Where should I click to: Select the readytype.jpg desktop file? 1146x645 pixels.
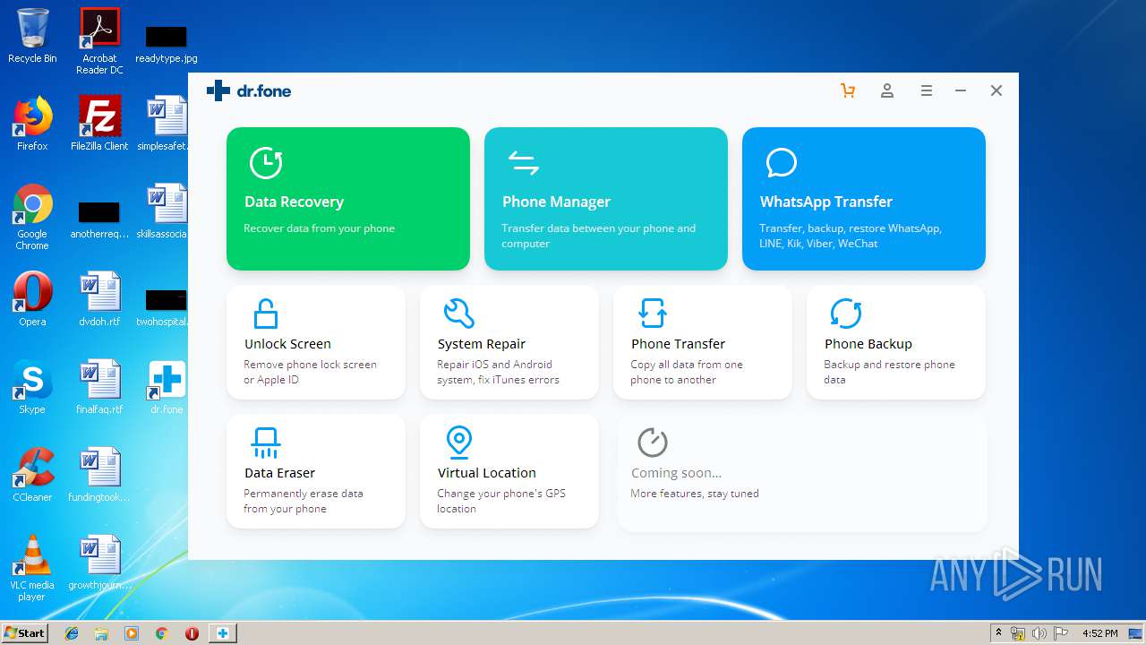tap(167, 43)
